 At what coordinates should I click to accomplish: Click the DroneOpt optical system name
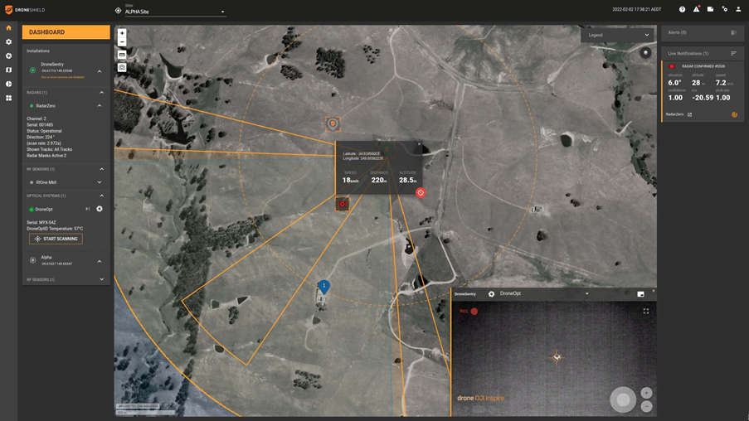(44, 209)
